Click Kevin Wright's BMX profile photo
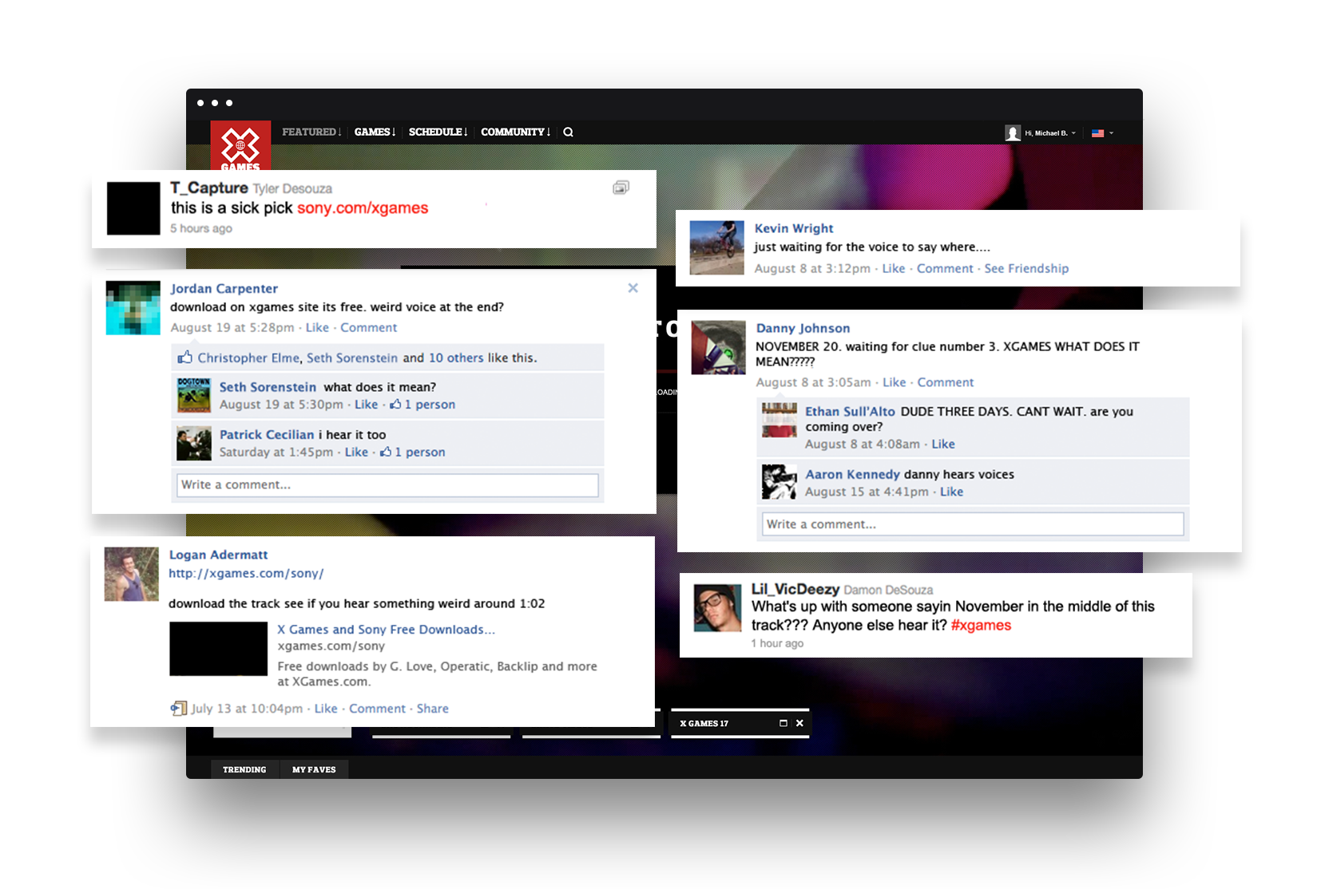This screenshot has width=1329, height=889. (716, 247)
